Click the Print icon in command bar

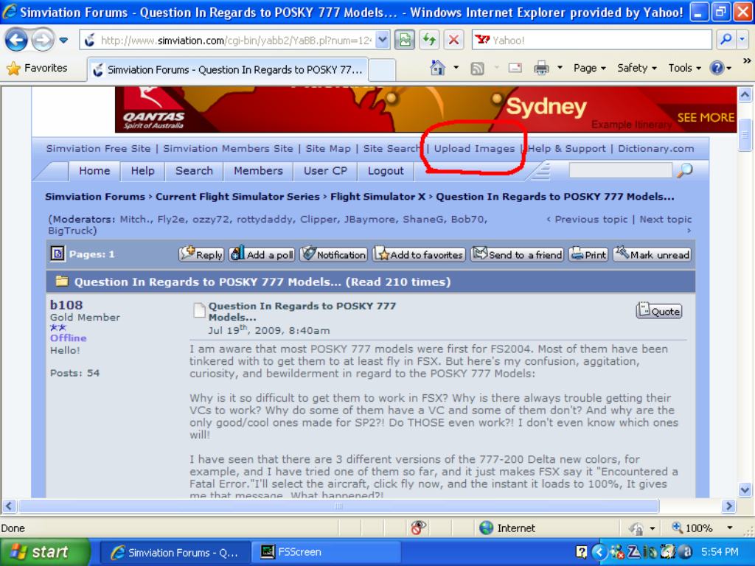[541, 68]
